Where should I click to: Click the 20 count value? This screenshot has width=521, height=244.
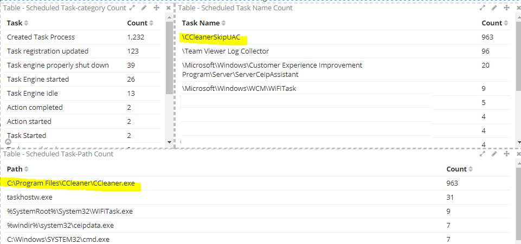point(485,65)
